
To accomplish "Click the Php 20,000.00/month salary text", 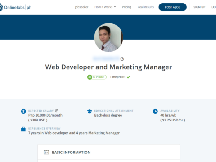I will [x=45, y=115].
